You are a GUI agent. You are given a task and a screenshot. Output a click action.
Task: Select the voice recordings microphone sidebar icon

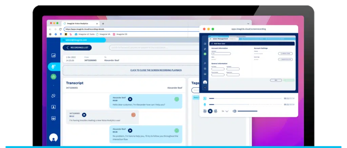point(54,66)
